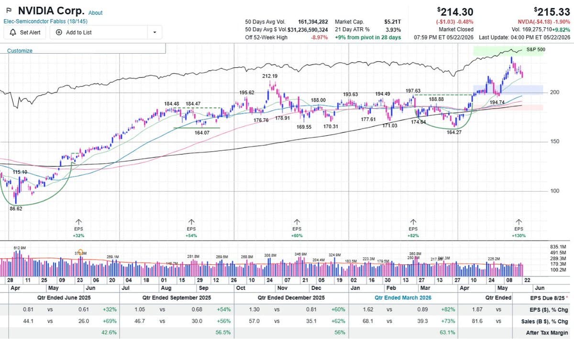
Task: Click the 169.55 price label
Action: pos(304,127)
